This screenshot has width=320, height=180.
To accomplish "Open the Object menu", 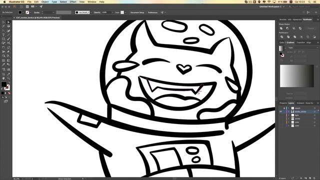I will tap(45, 2).
